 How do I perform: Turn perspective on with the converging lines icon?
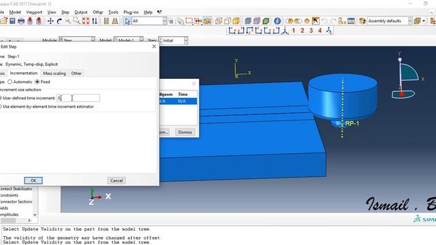pyautogui.click(x=115, y=21)
